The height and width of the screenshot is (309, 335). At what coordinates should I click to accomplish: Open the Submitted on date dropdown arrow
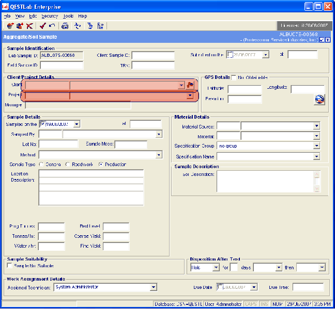265,55
